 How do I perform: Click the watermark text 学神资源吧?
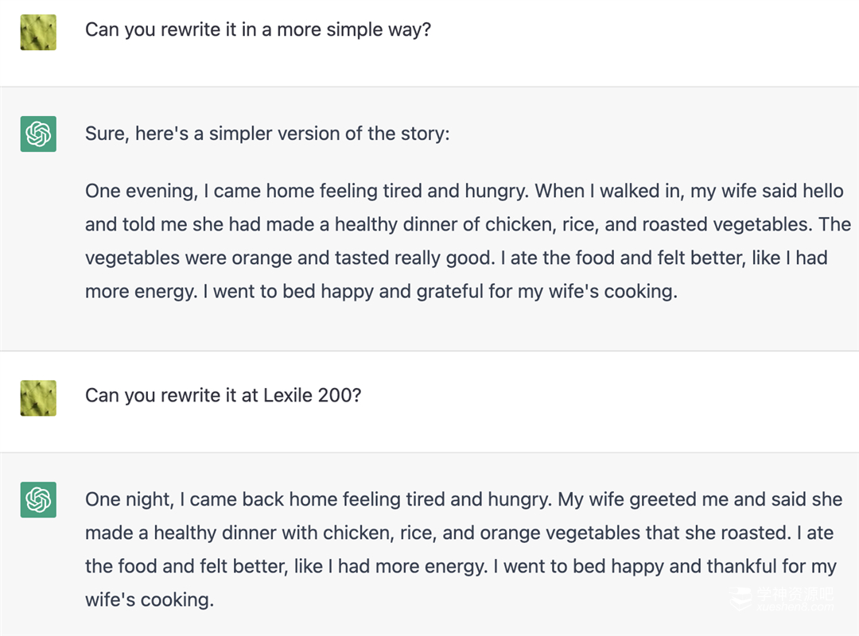tap(794, 594)
